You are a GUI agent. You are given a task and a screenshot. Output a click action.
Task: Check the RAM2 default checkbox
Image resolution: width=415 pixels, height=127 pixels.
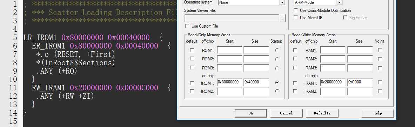coord(295,59)
